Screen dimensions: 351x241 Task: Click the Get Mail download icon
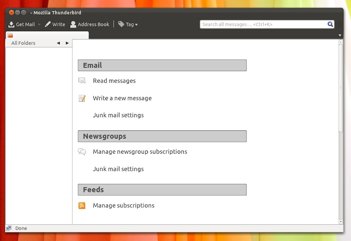coord(11,25)
